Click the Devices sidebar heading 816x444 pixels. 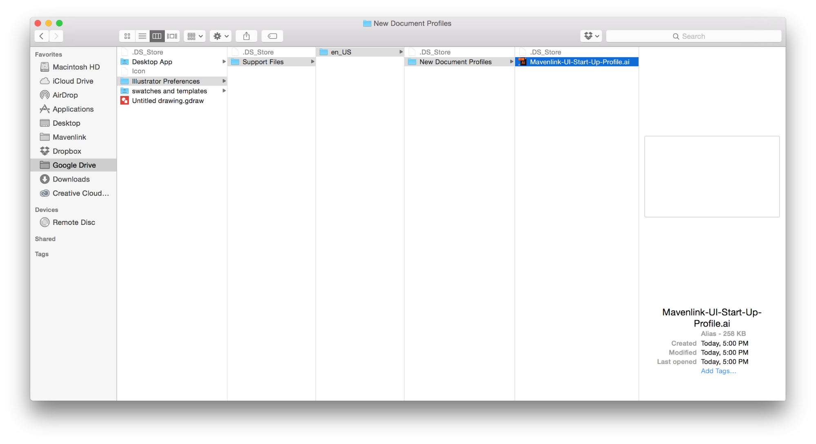click(47, 210)
